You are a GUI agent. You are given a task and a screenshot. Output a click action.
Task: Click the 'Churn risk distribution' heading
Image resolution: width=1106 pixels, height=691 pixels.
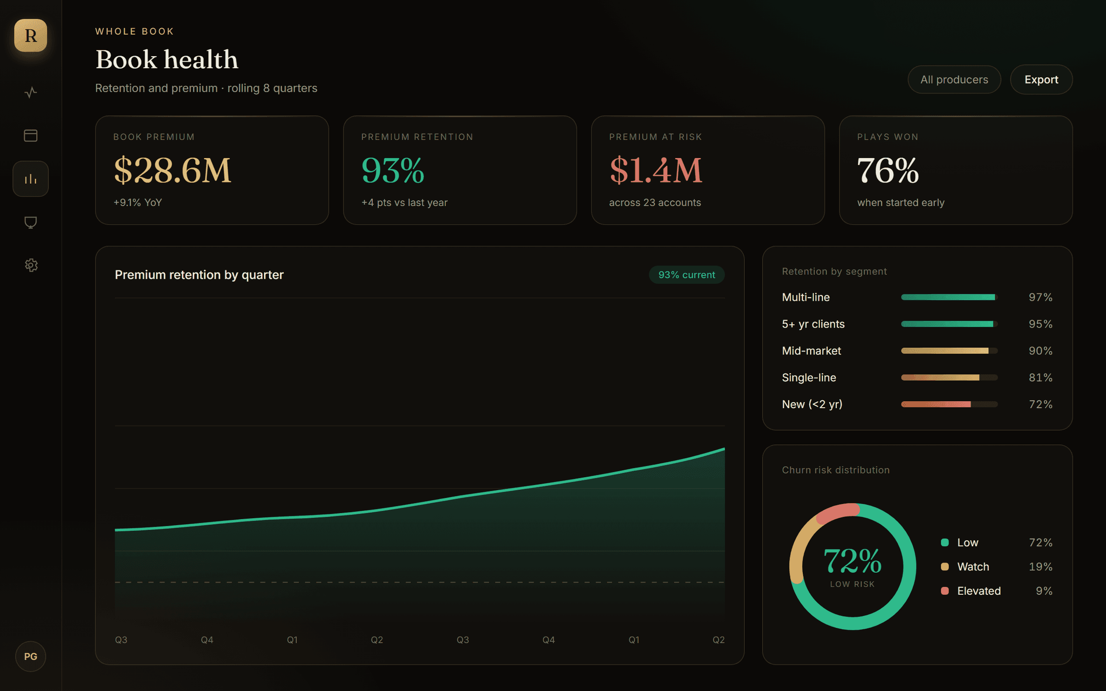point(835,470)
